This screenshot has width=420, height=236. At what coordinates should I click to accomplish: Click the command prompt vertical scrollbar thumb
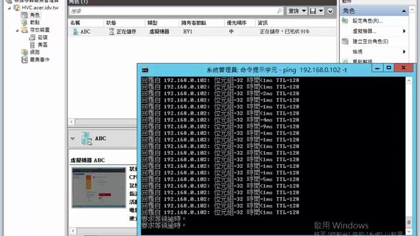click(x=409, y=222)
